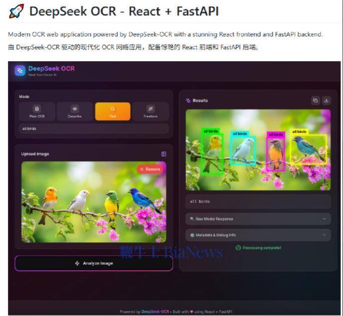
Task: Click the rocket emoji in the heading
Action: click(x=16, y=12)
